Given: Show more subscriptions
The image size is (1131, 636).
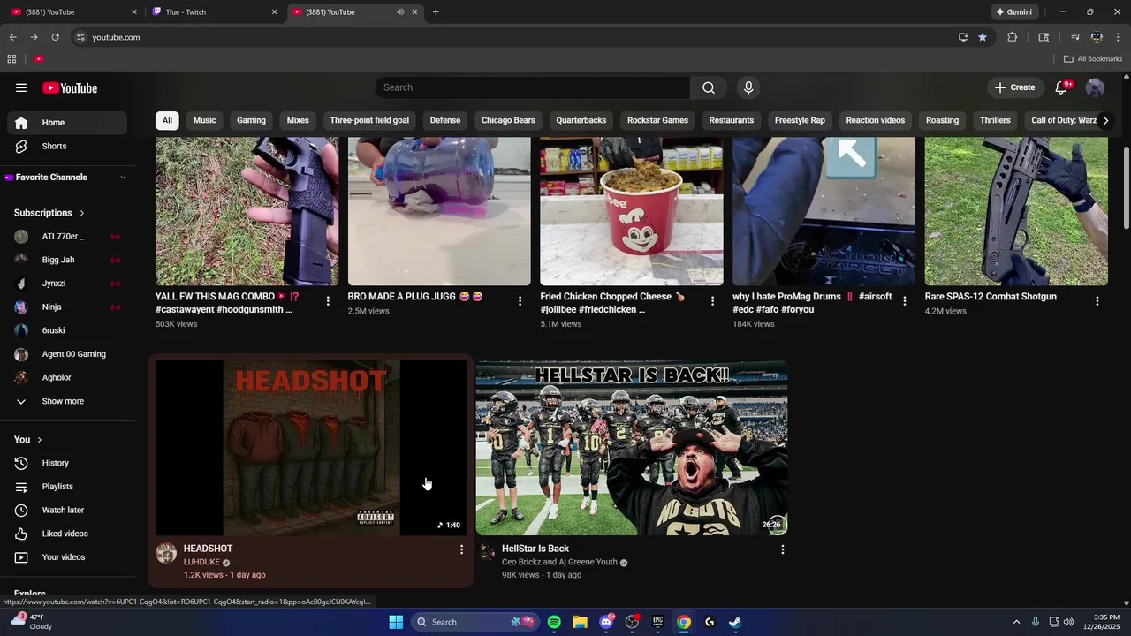Looking at the screenshot, I should click(64, 401).
